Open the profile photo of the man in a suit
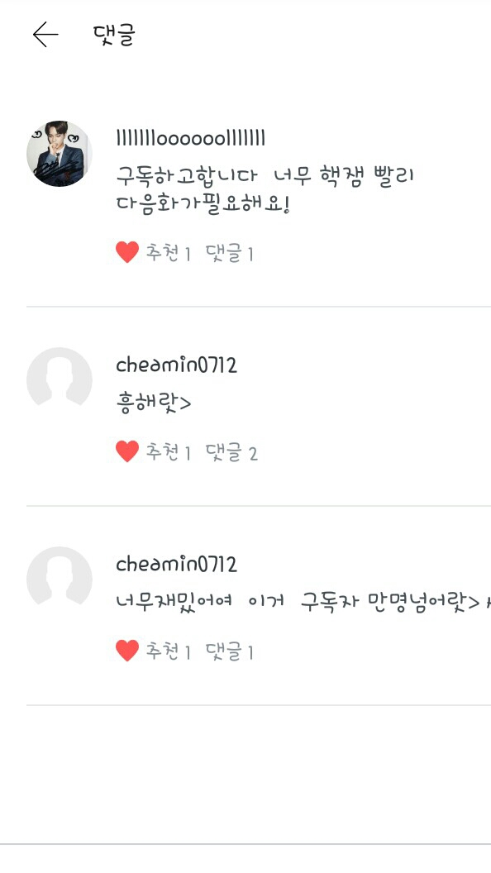Screen dimensions: 491x873 pos(59,154)
